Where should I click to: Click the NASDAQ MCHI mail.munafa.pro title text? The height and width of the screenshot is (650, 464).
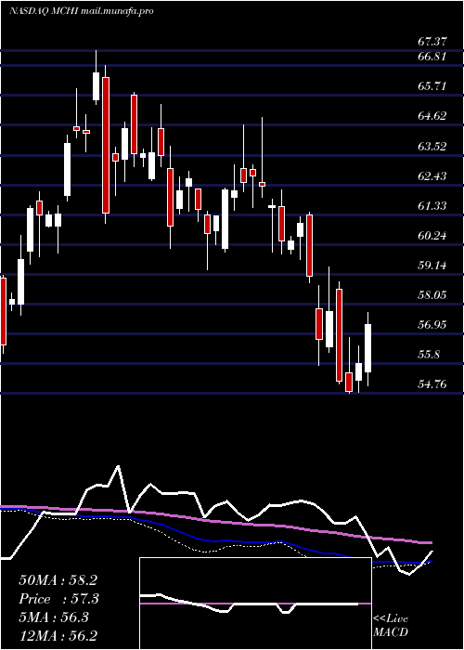coord(82,11)
